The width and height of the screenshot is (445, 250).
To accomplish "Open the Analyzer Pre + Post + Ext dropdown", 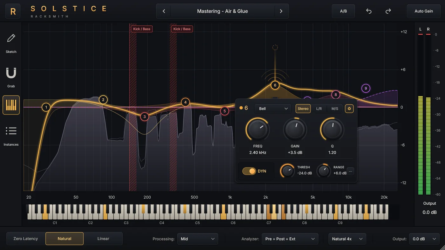I will (290, 239).
